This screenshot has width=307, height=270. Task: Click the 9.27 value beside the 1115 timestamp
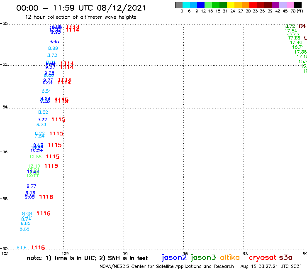42,120
